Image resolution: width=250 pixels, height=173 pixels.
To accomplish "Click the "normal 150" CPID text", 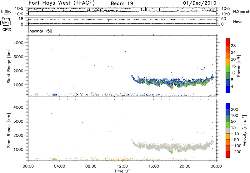I will click(41, 31).
